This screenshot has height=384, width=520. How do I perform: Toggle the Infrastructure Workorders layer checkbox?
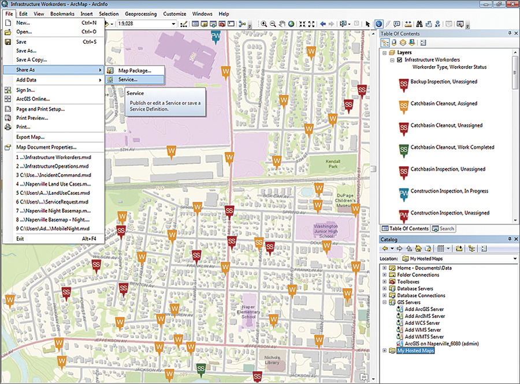pos(400,60)
